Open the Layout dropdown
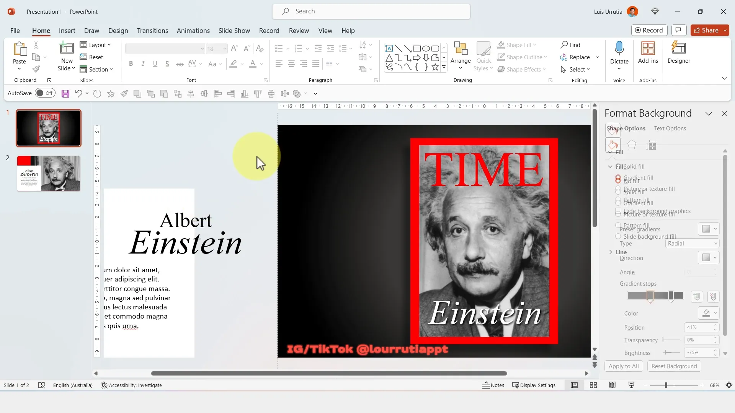Image resolution: width=735 pixels, height=413 pixels. [x=95, y=45]
